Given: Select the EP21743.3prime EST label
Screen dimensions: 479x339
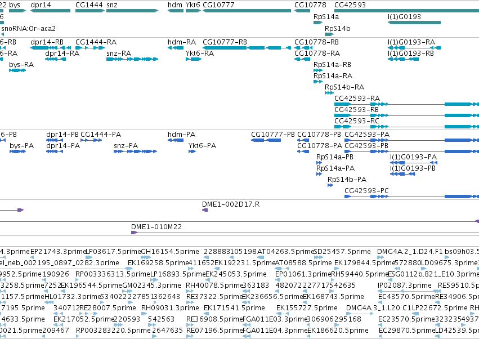Looking at the screenshot, I should (x=59, y=251).
